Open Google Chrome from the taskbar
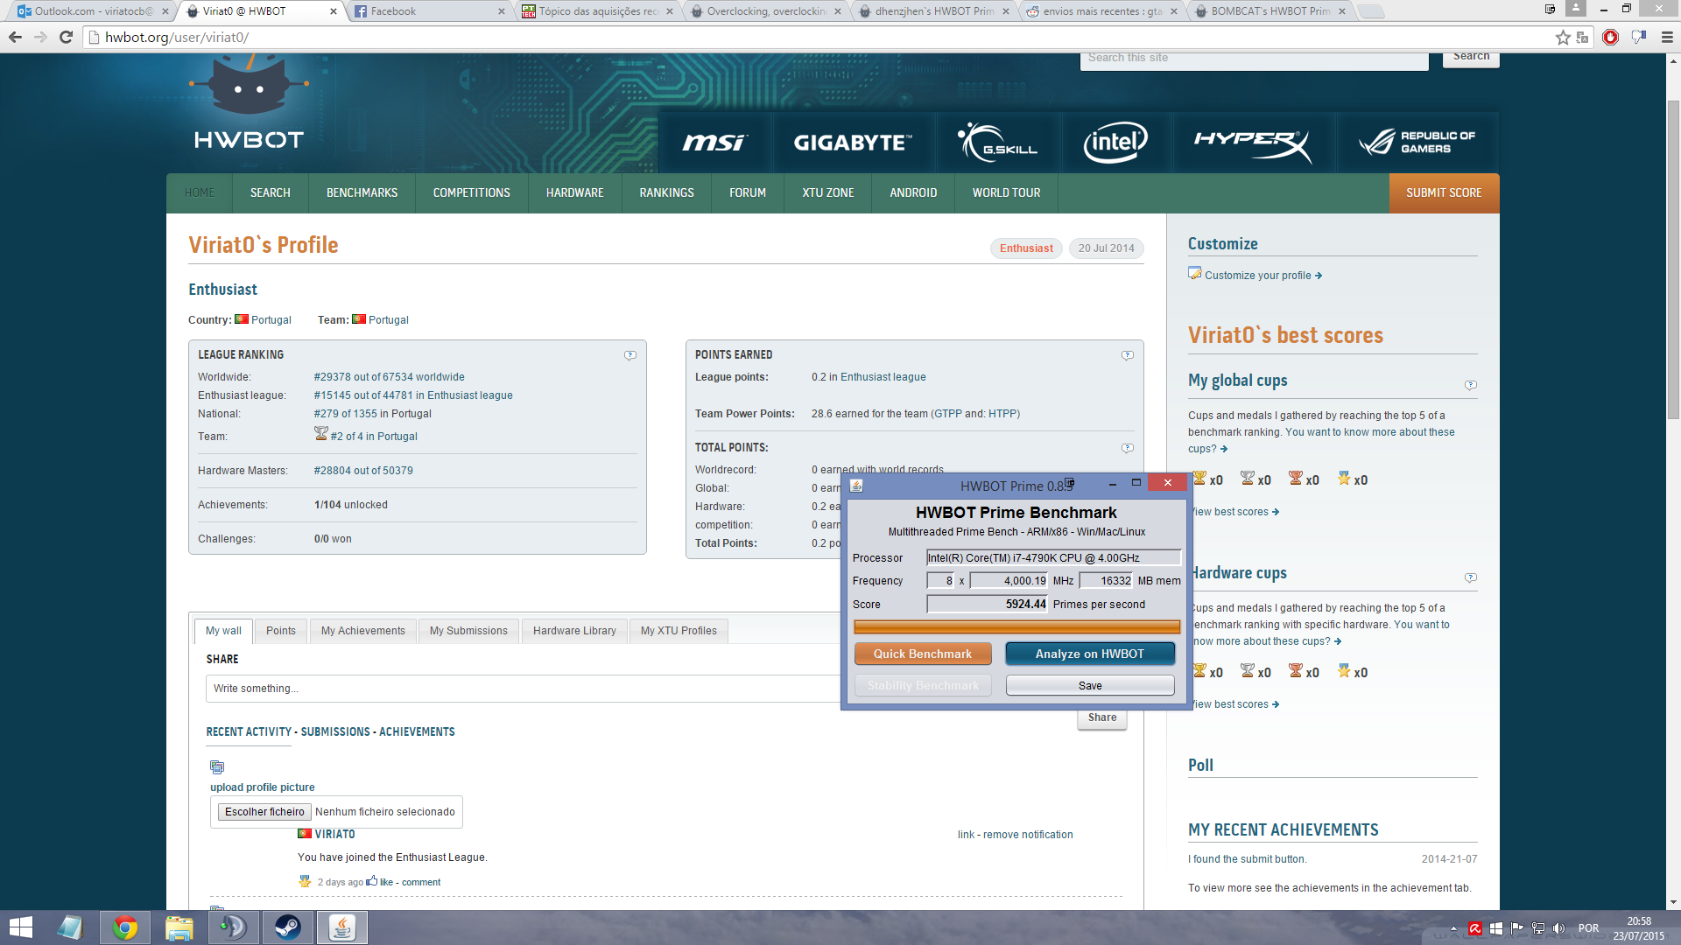The height and width of the screenshot is (945, 1681). [x=125, y=927]
